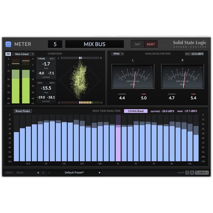The height and width of the screenshot is (213, 213).
Task: Click the next preset play arrow
Action: 99,173
